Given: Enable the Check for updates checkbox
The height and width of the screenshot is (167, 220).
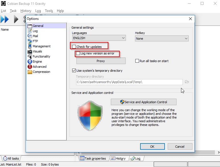Looking at the screenshot, I should point(74,46).
